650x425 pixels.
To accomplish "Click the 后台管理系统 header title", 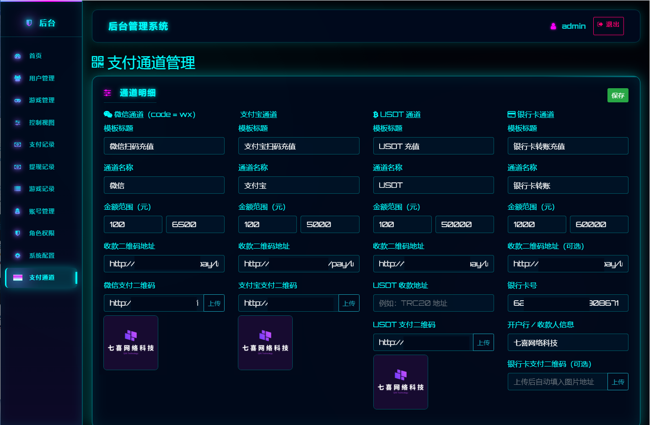I will [x=138, y=27].
